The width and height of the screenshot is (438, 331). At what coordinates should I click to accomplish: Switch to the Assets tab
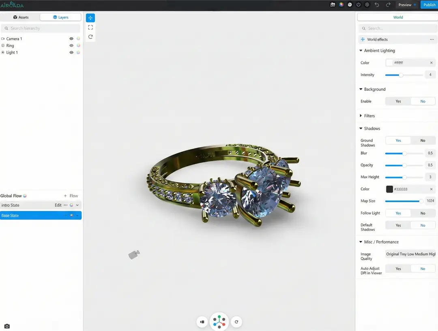point(21,17)
